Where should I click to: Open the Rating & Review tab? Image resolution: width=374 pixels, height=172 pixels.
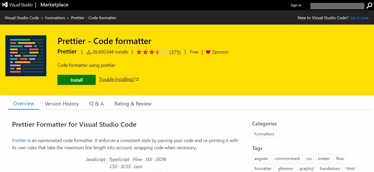coord(133,104)
